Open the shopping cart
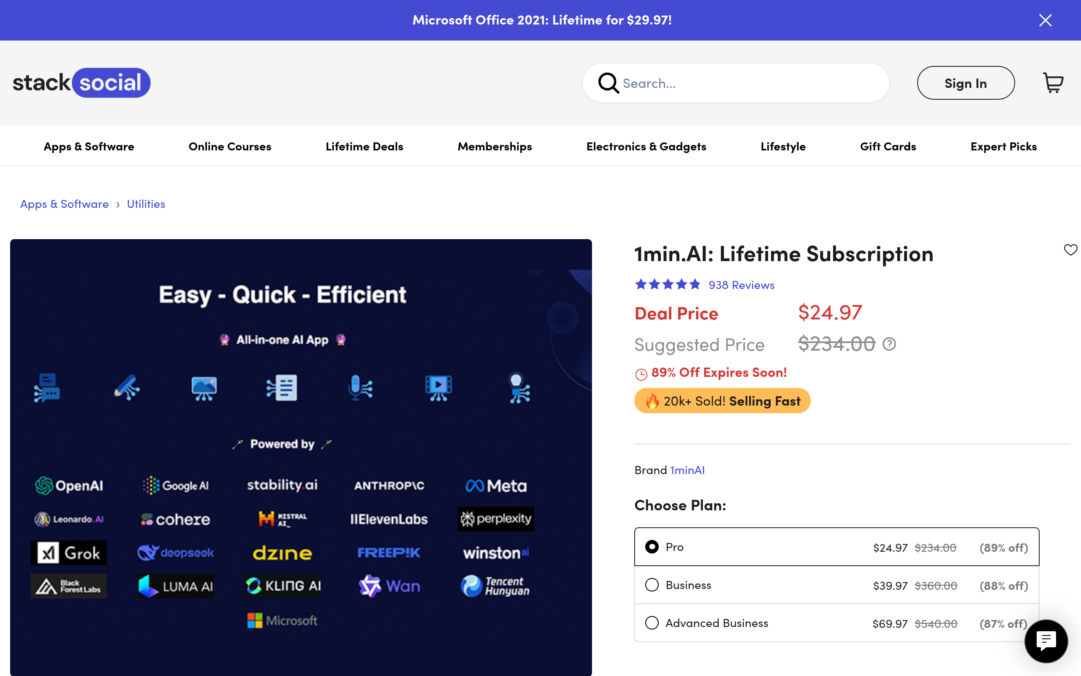Image resolution: width=1081 pixels, height=676 pixels. (x=1053, y=83)
